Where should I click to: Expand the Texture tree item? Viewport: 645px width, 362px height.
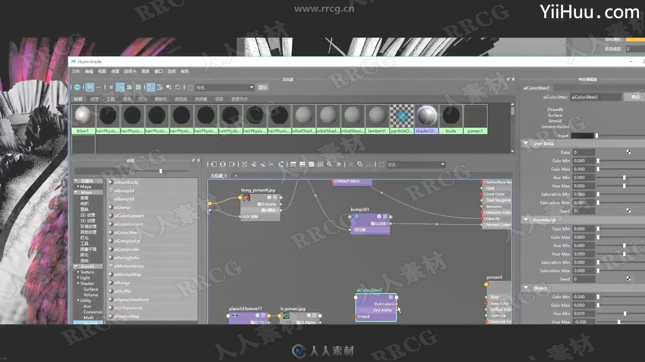78,272
